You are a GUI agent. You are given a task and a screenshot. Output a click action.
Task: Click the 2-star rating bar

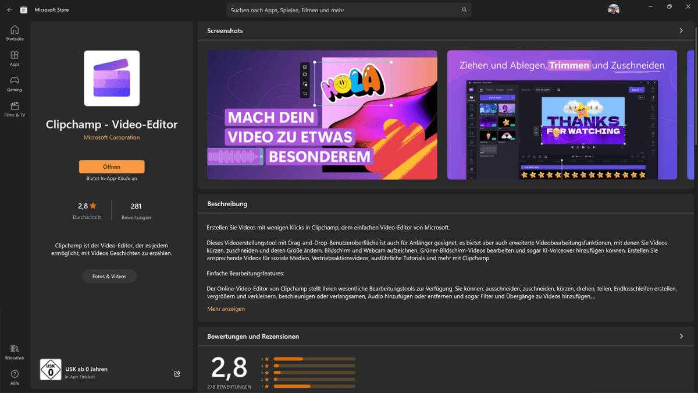314,379
